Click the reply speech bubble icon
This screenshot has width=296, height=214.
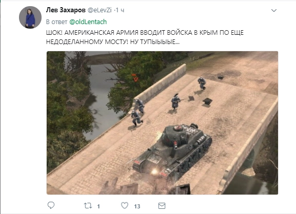point(51,205)
